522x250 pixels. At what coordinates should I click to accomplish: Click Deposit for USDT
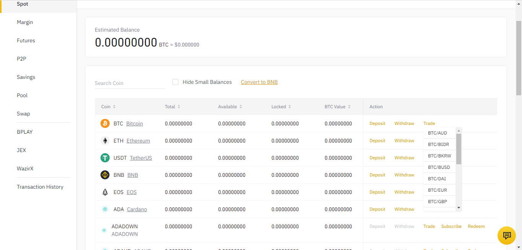pos(377,158)
